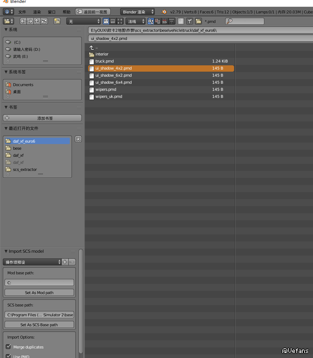Screen dimensions: 313x358
Task: Open the 窗口 menu
Action: 52,12
